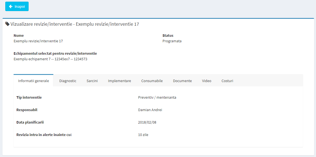Click the Data planificarii label

30,122
